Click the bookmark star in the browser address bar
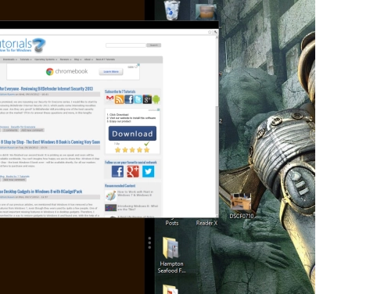This screenshot has height=294, width=366. pos(210,32)
